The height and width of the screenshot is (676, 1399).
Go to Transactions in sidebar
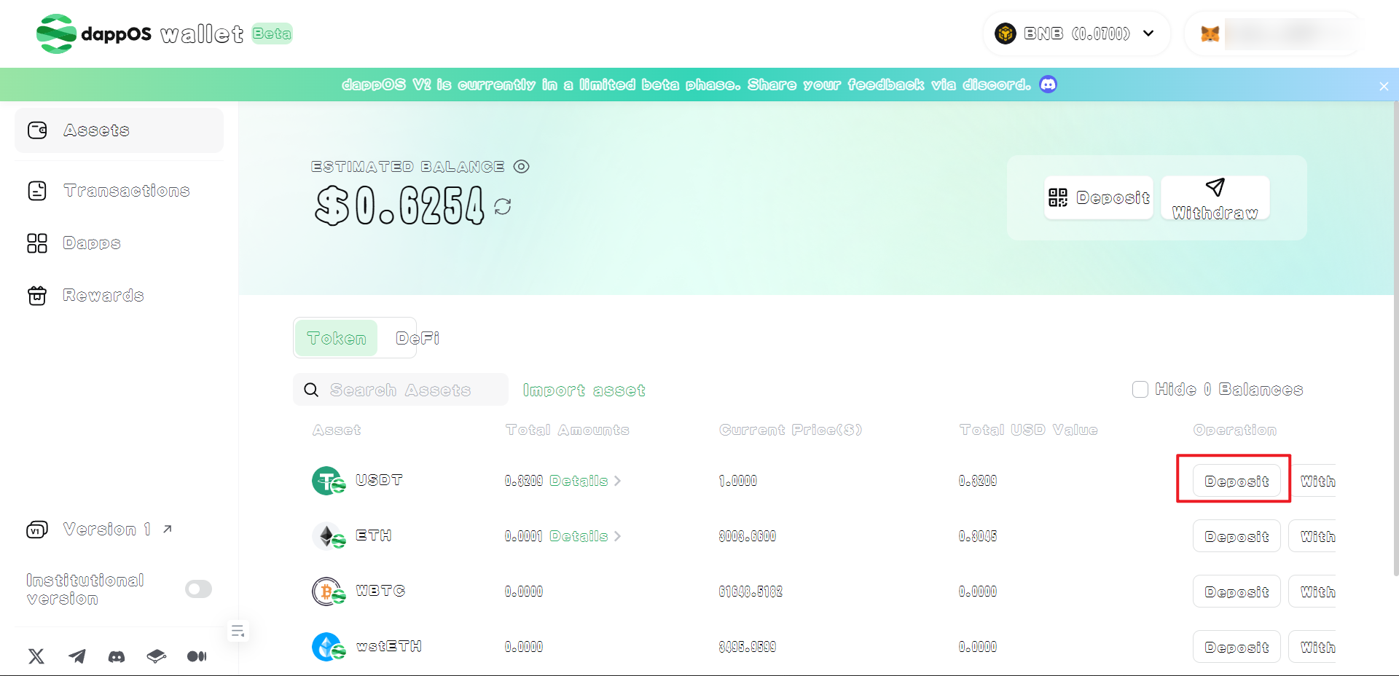pyautogui.click(x=119, y=191)
